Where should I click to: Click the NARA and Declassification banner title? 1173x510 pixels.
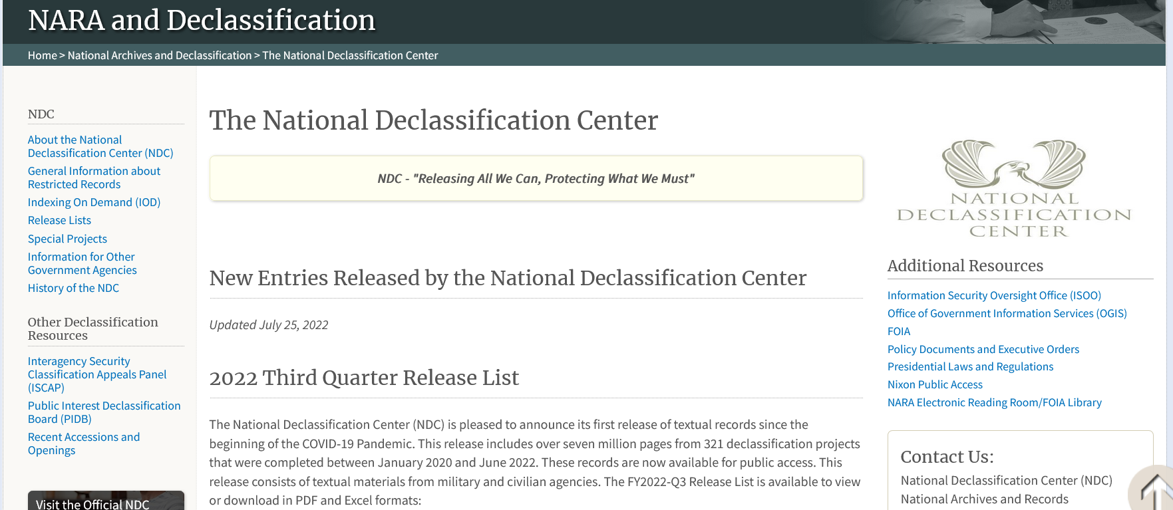[x=202, y=20]
